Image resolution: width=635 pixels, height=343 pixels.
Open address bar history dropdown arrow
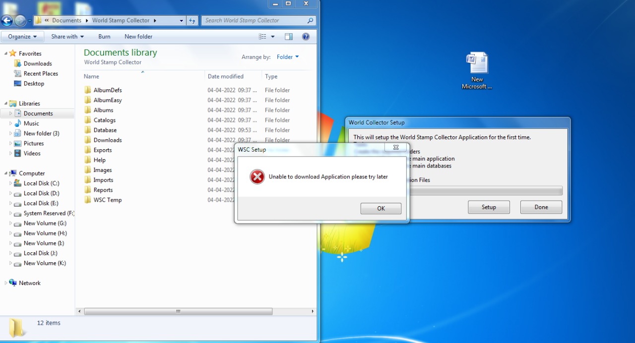181,21
